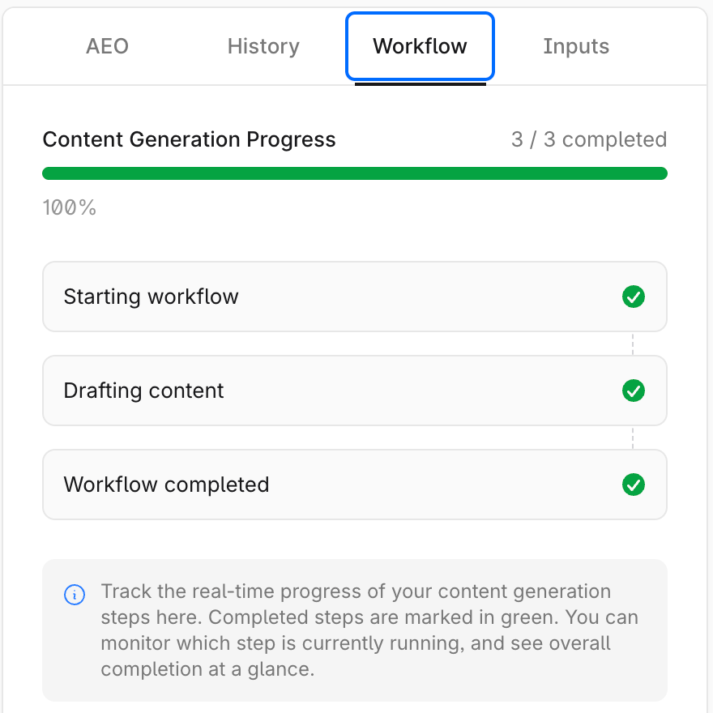The height and width of the screenshot is (713, 713).
Task: Click the Drafting content label text
Action: (x=143, y=391)
